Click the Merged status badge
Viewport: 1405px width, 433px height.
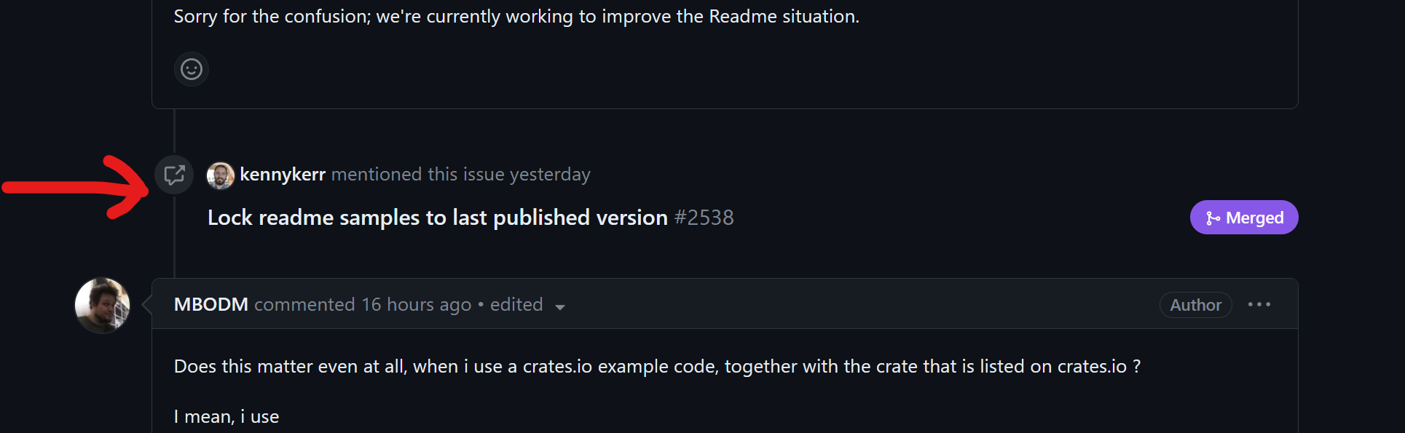pos(1243,217)
